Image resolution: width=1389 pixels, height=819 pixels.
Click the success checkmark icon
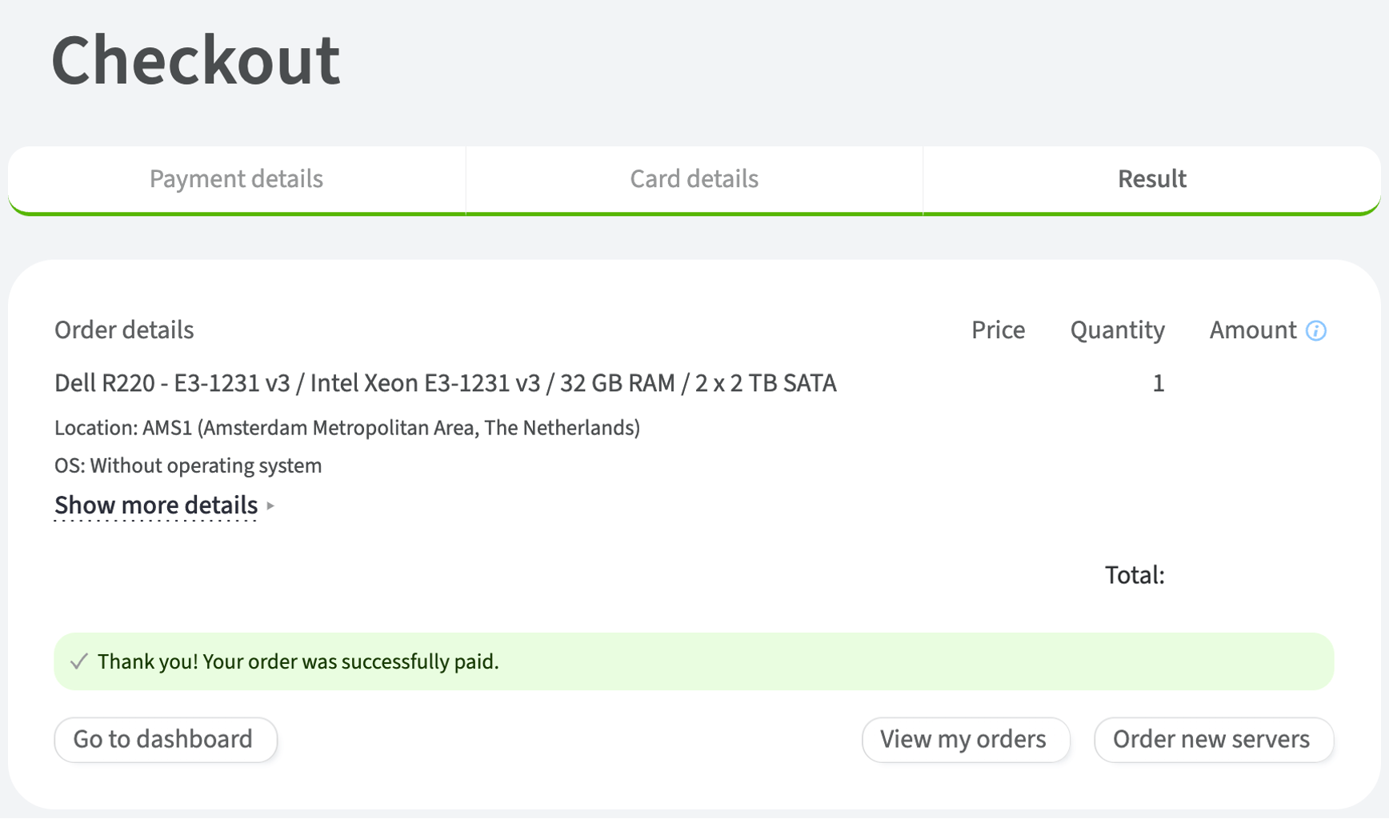(78, 661)
